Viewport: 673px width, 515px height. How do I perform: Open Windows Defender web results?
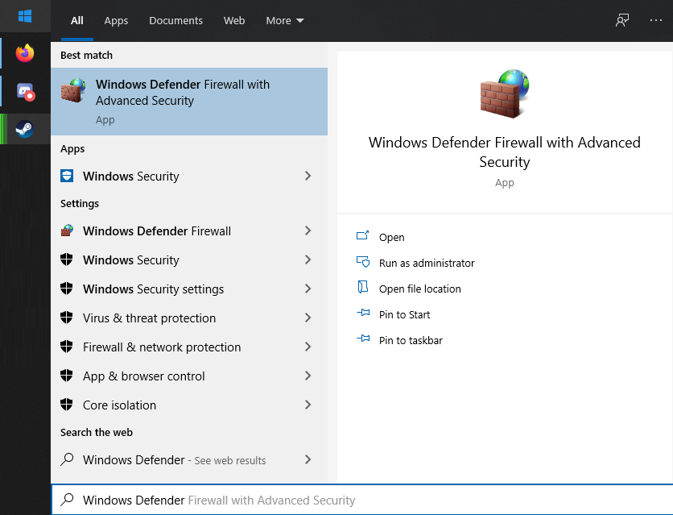click(174, 460)
